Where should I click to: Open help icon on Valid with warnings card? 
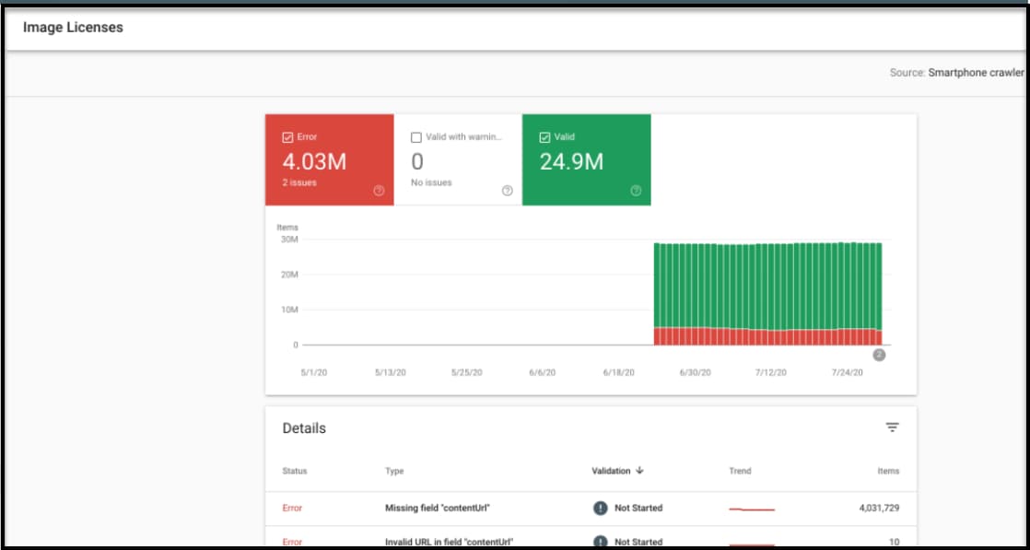tap(507, 191)
